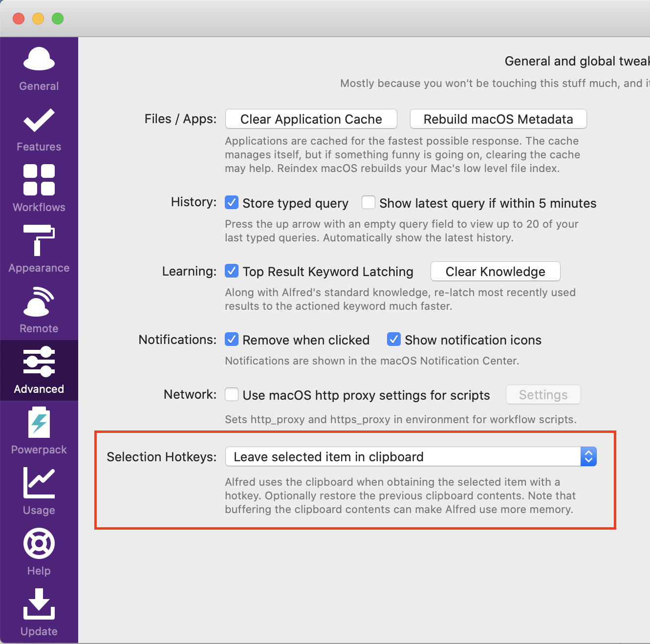Click the 'Network:' label
The height and width of the screenshot is (644, 650).
(x=190, y=394)
